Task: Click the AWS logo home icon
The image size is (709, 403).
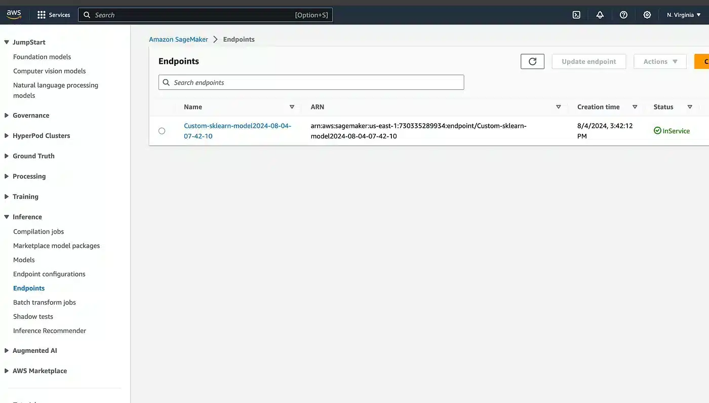Action: pos(14,15)
